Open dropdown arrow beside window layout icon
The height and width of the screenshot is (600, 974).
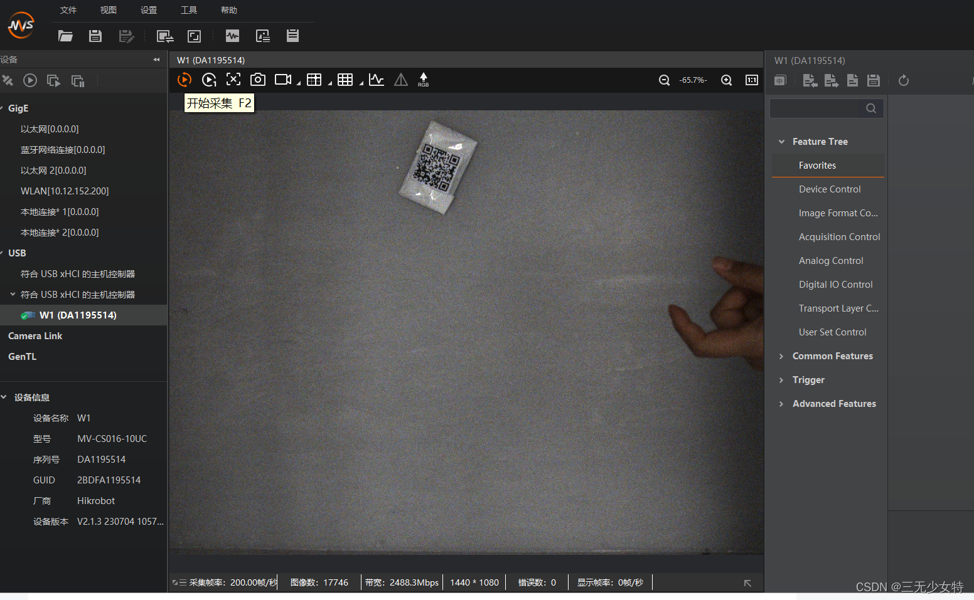click(330, 83)
